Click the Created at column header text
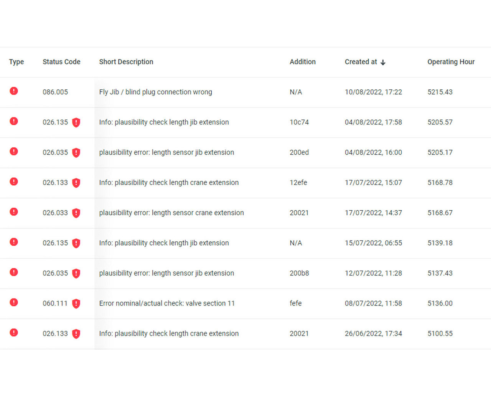This screenshot has height=393, width=491. point(361,62)
